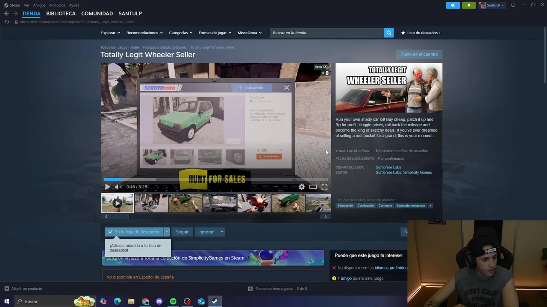Open the Ver menu

26,5
